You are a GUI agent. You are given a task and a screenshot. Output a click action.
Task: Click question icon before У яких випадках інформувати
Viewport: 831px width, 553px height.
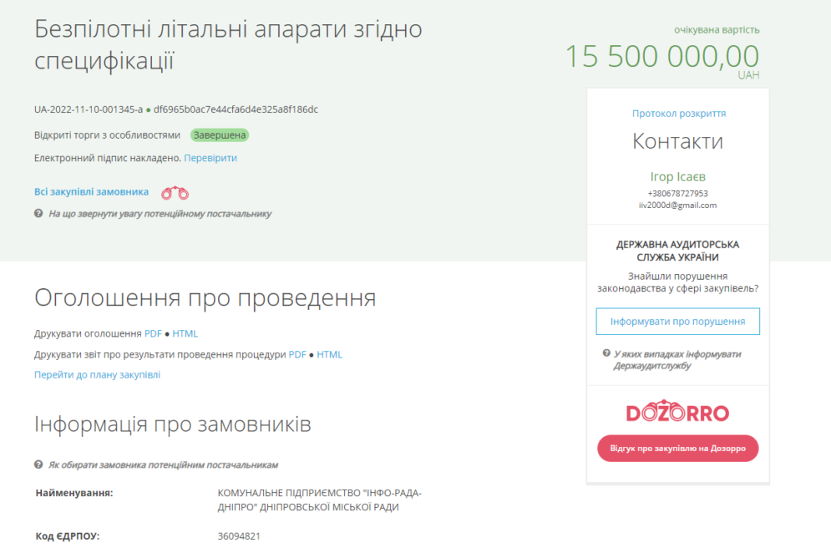[x=606, y=354]
